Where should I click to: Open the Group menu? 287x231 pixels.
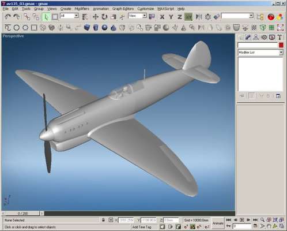coord(39,9)
